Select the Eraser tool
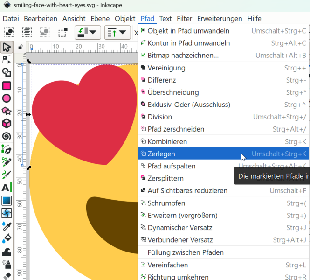Screen dimensions: 310x280 [x=7, y=276]
